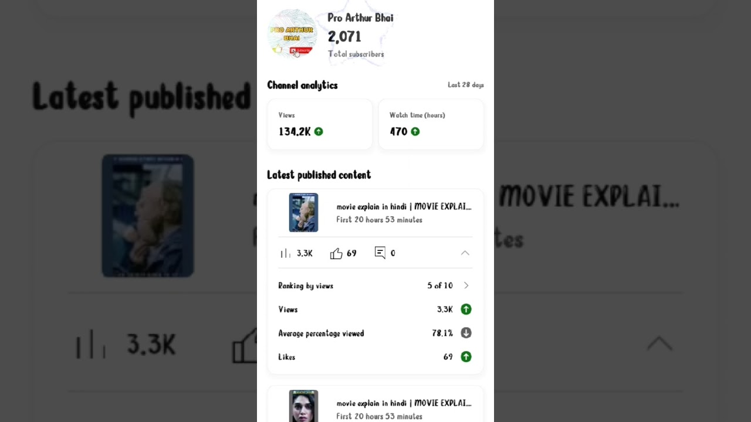Open the comments icon showing 0

pyautogui.click(x=380, y=253)
